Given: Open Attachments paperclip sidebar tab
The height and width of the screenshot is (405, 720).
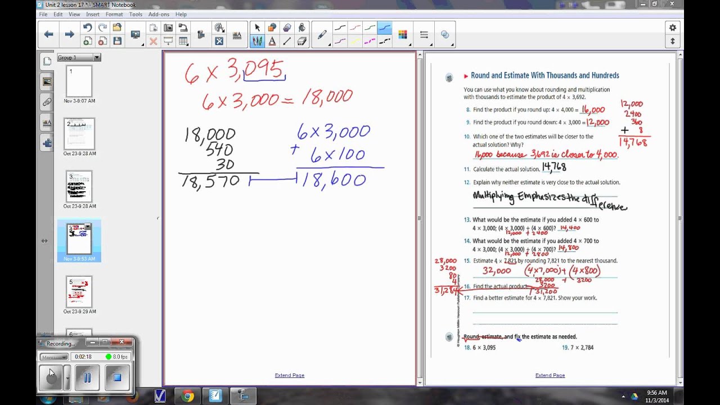Looking at the screenshot, I should [x=47, y=102].
